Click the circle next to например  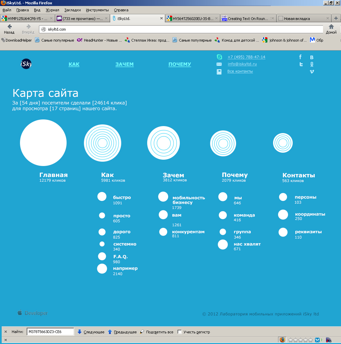102,269
